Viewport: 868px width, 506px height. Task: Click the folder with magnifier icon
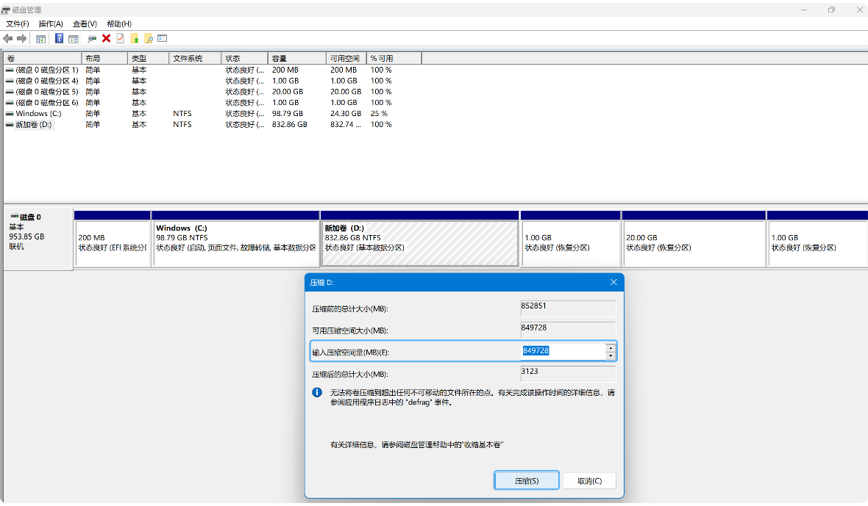coord(149,38)
